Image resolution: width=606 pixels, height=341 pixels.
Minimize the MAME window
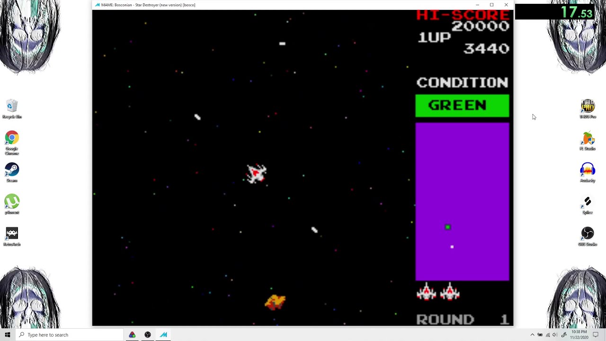477,5
